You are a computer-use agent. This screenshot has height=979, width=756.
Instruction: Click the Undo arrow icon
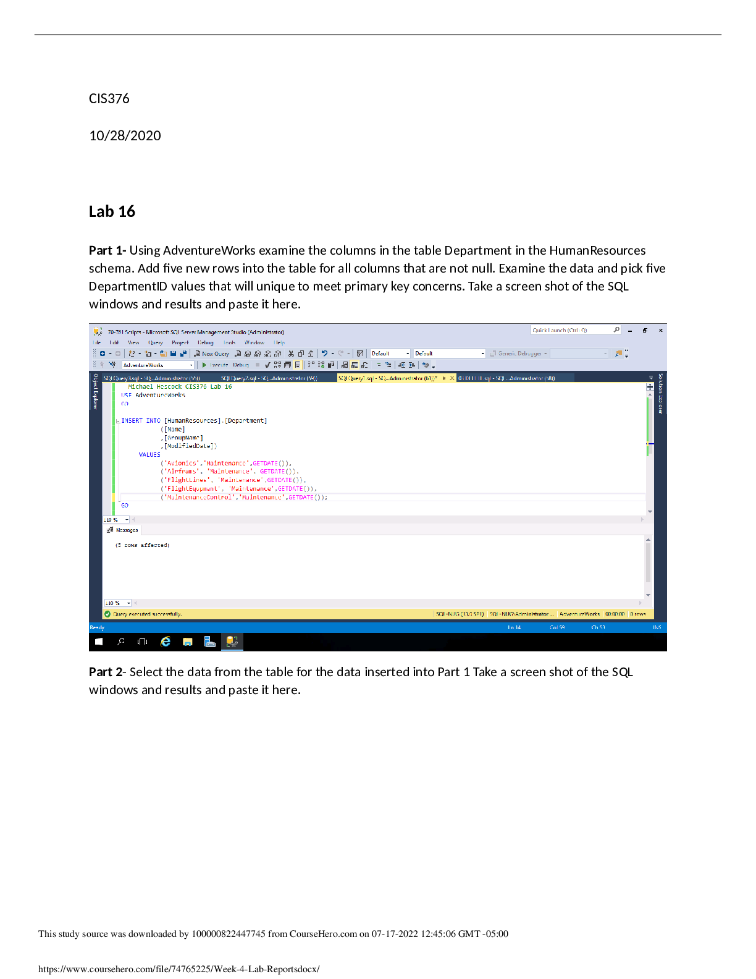pos(324,354)
